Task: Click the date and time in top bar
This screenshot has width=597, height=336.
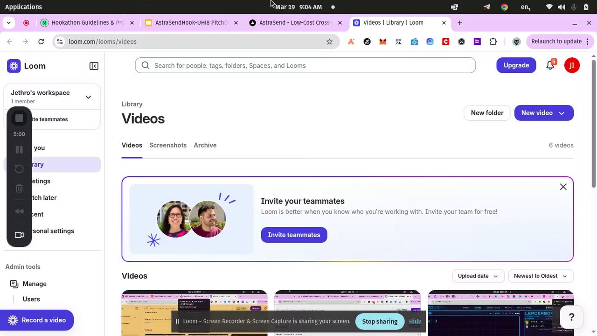Action: pyautogui.click(x=298, y=7)
